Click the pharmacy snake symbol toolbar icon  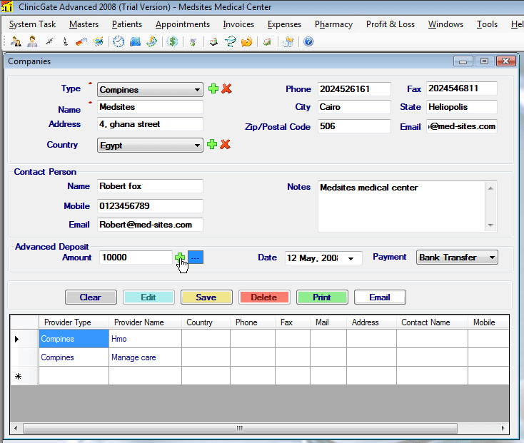click(230, 41)
